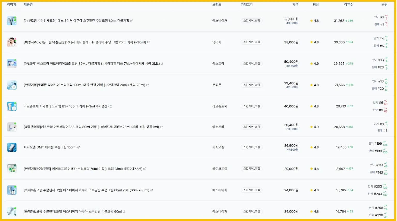Image resolution: width=397 pixels, height=221 pixels.
Task: Click the star icon in 피지오겔 row
Action: (x=311, y=147)
